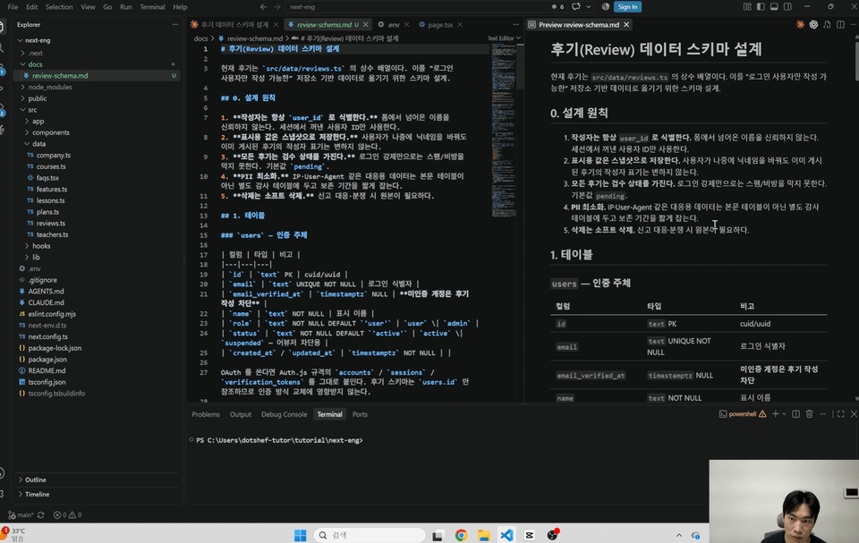Open preview editor more actions menu
This screenshot has height=543, width=859.
[854, 25]
